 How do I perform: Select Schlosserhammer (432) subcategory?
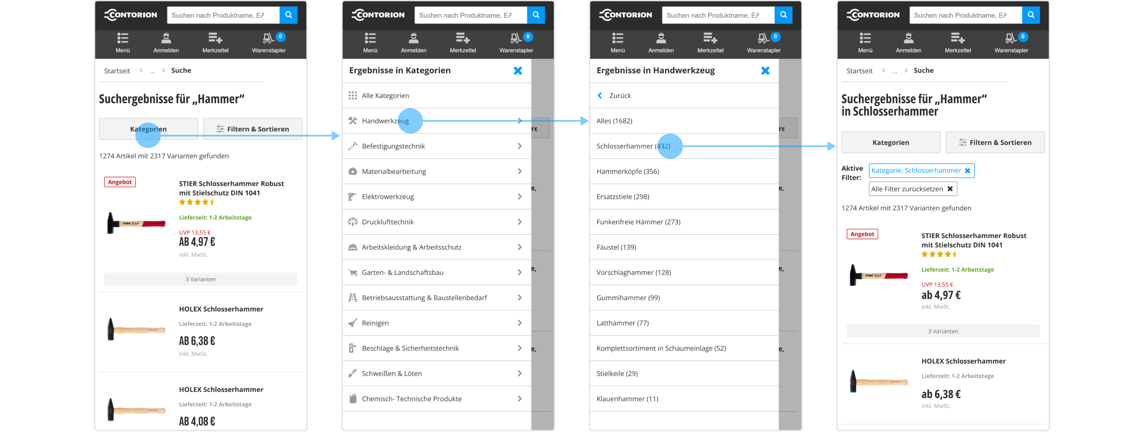684,146
